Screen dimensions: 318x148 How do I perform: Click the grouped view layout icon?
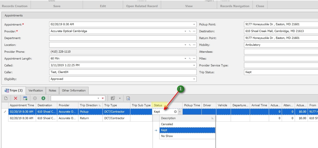click(x=113, y=98)
